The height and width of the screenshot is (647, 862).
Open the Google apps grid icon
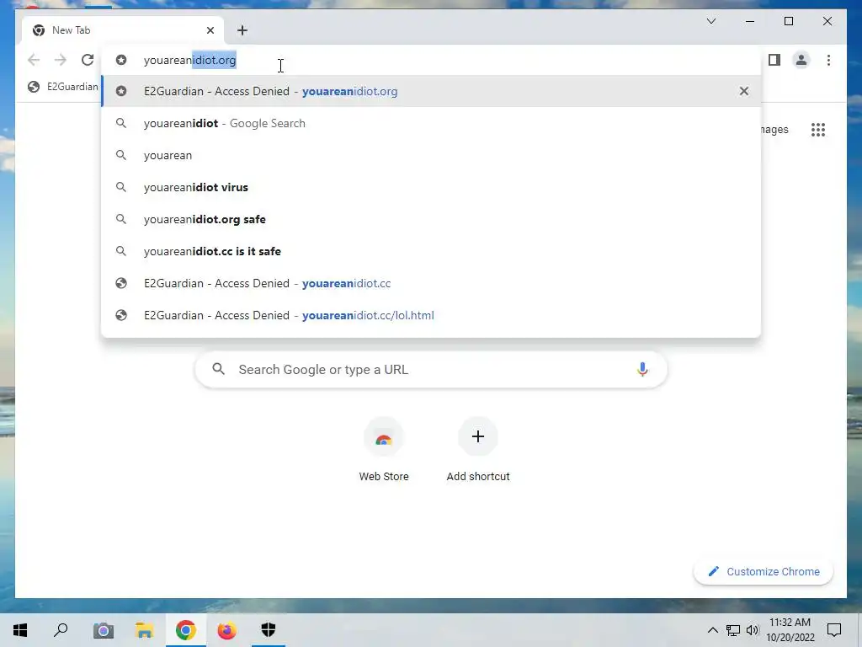point(818,130)
